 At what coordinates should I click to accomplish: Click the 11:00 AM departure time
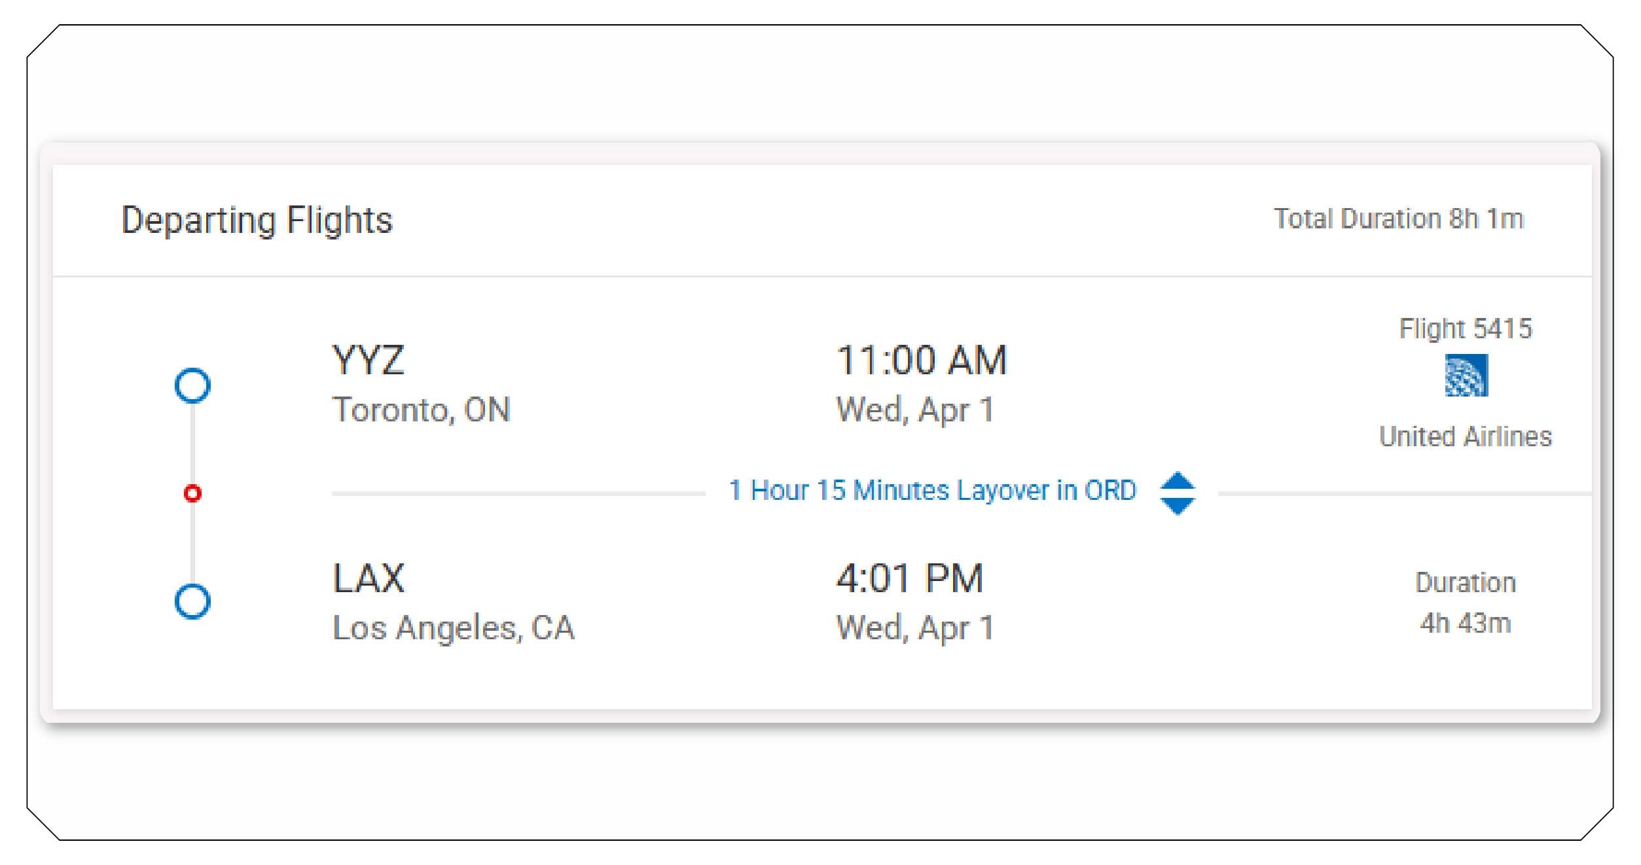point(922,360)
